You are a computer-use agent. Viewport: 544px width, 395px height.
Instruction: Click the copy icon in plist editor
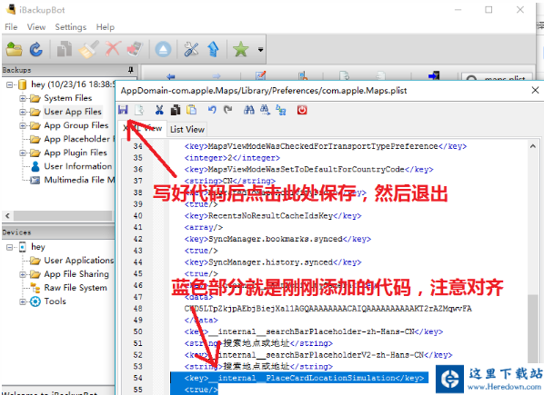point(176,110)
